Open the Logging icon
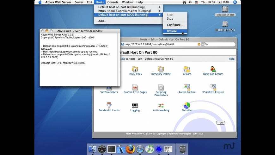 click(135, 105)
